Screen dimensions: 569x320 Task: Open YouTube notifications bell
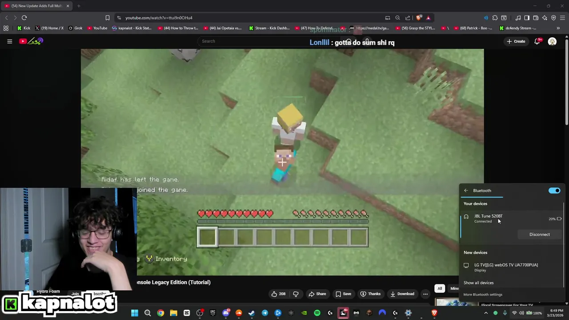tap(537, 41)
